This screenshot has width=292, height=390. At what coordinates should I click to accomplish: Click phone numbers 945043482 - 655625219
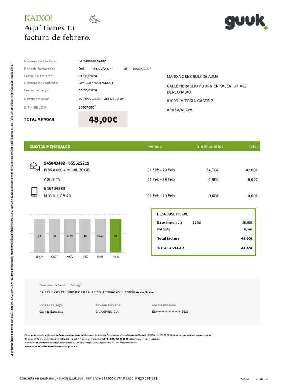tap(67, 163)
